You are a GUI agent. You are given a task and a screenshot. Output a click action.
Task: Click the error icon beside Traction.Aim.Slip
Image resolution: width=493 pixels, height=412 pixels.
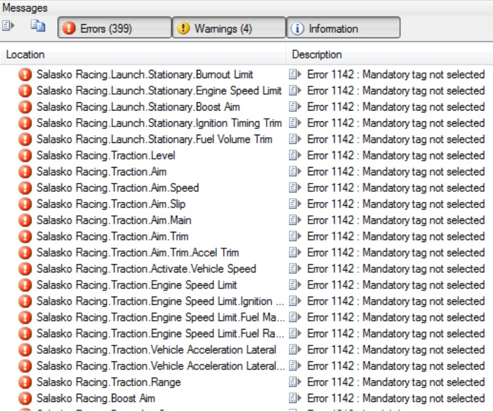[25, 204]
